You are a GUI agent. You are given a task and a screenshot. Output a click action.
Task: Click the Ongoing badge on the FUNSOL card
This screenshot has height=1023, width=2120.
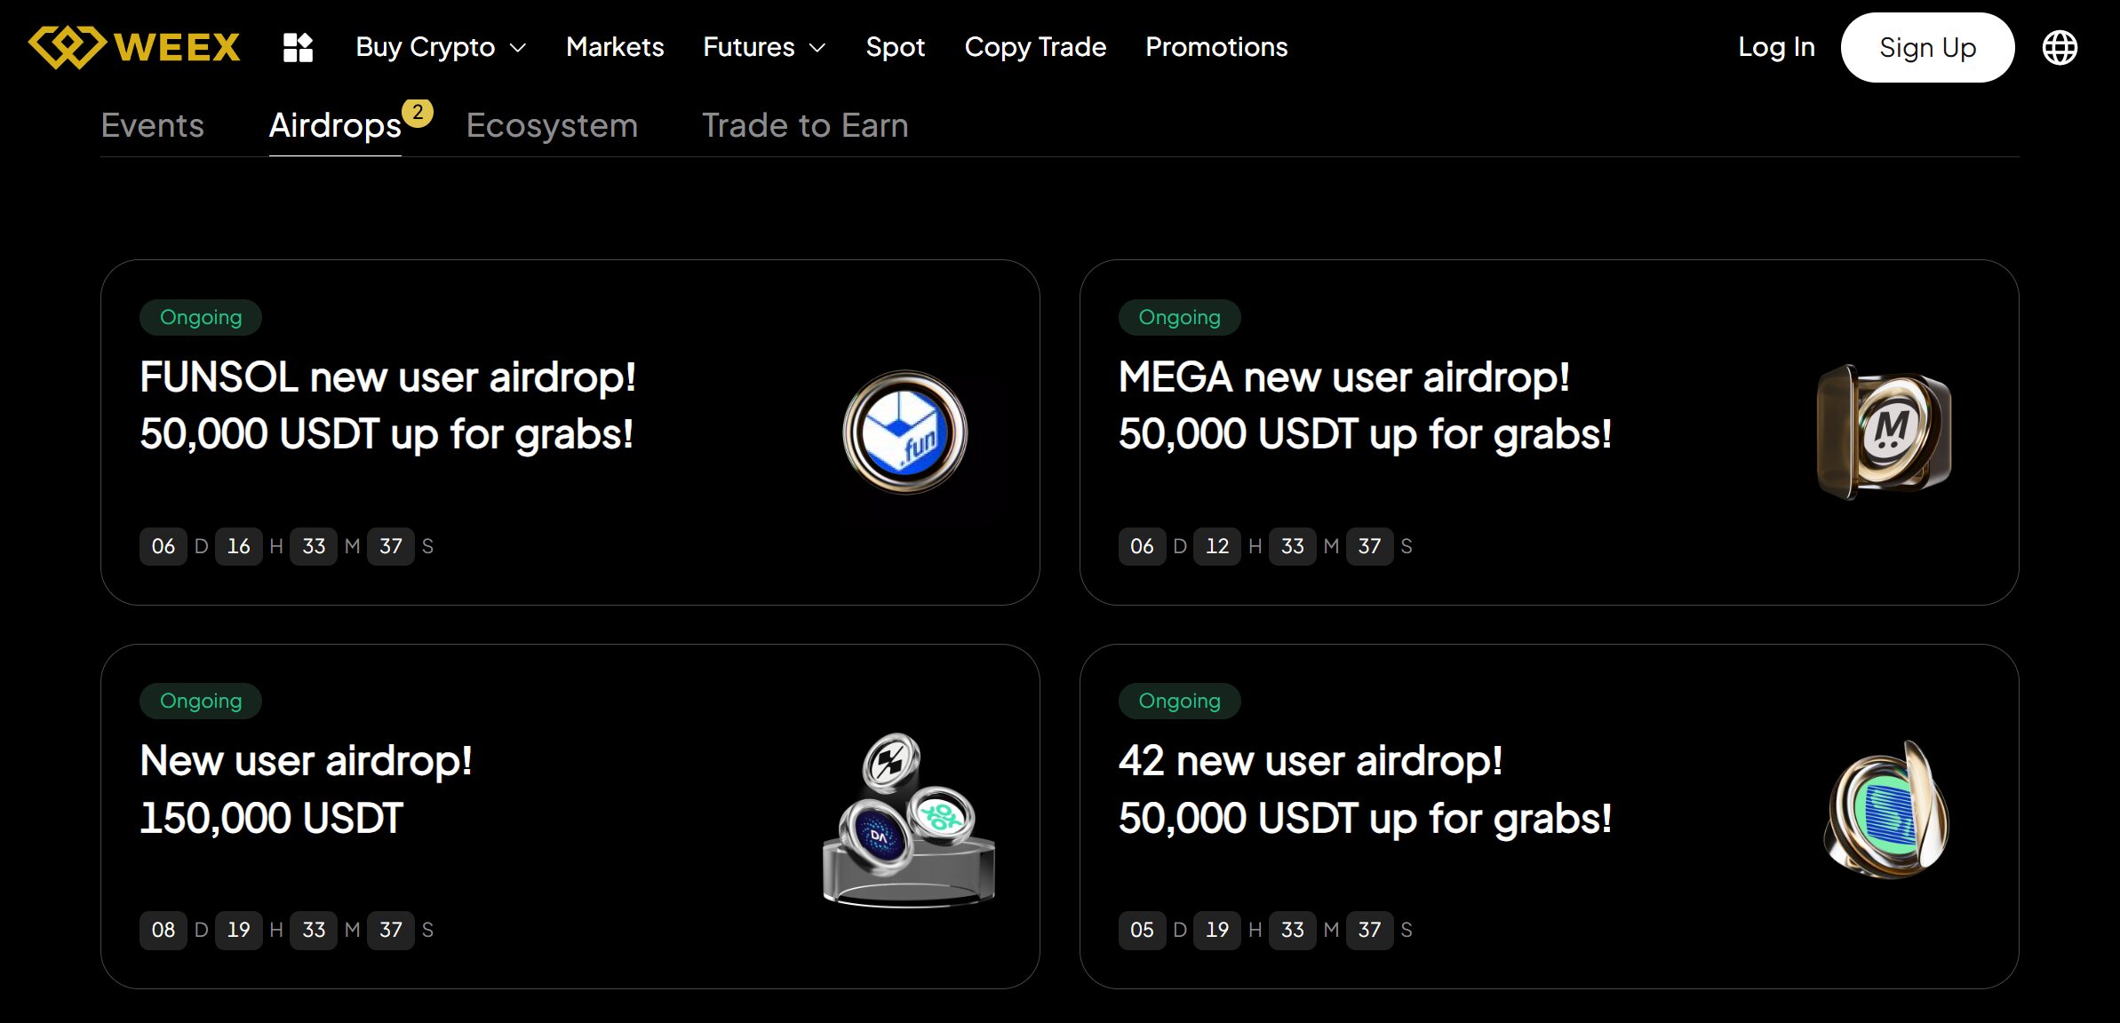coord(200,316)
